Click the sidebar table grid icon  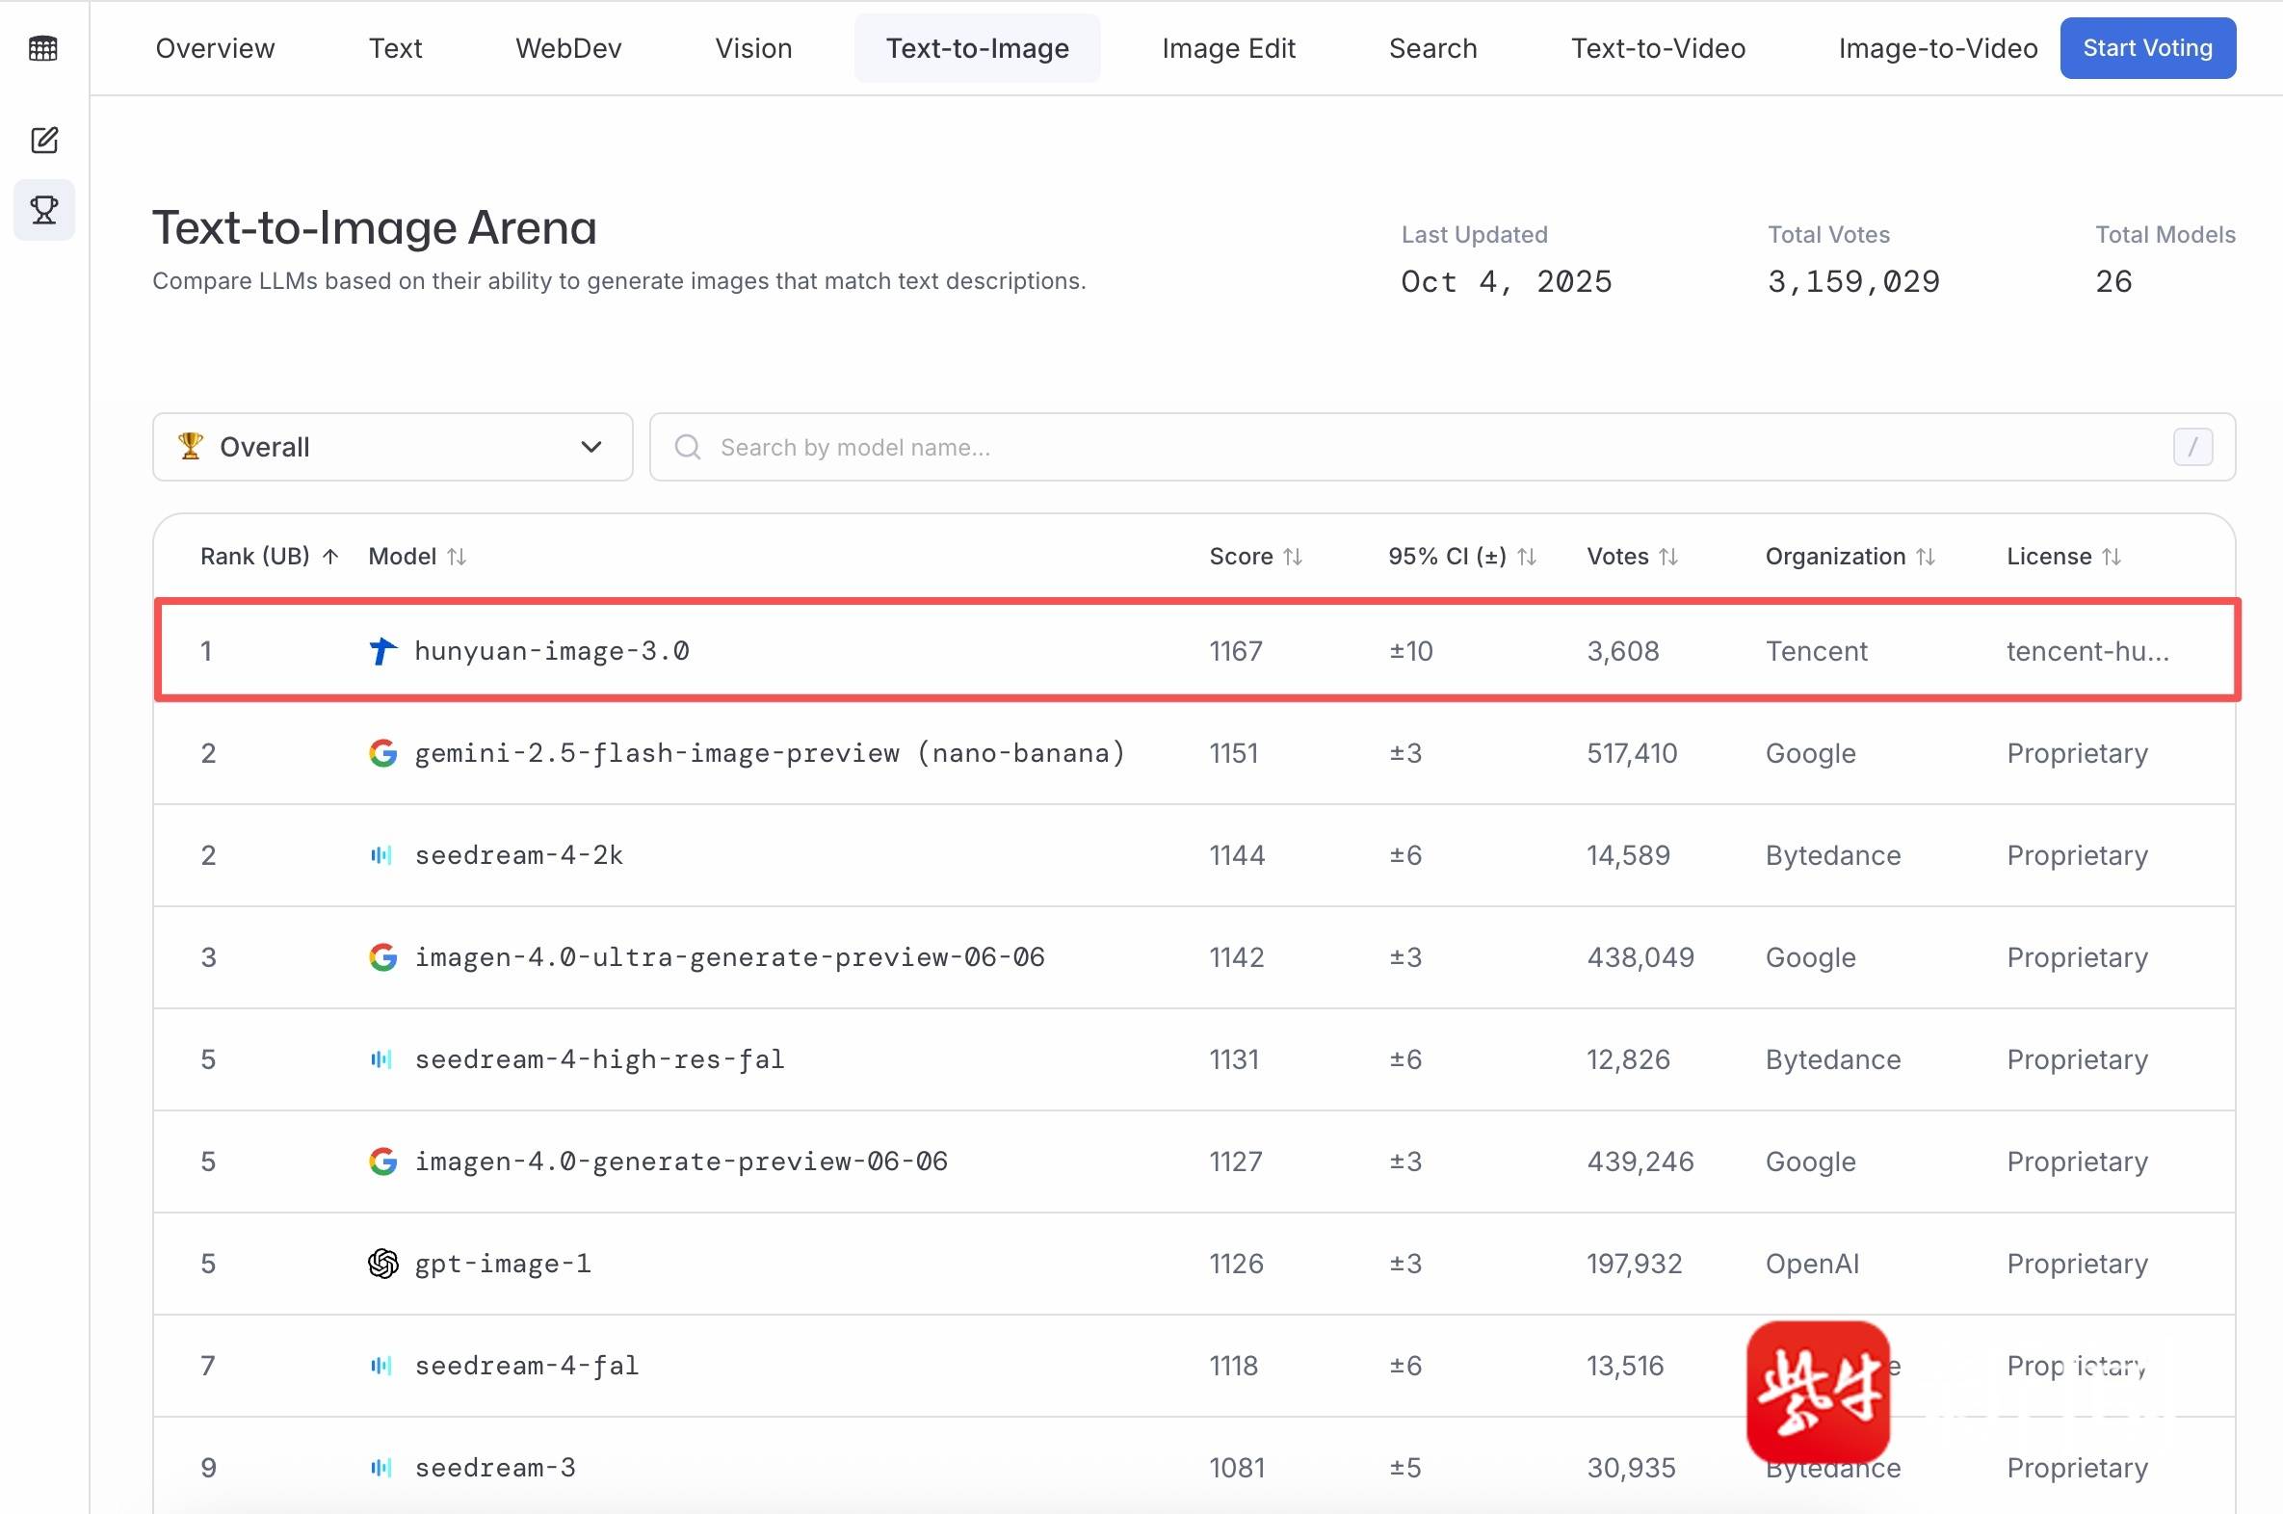(x=43, y=48)
